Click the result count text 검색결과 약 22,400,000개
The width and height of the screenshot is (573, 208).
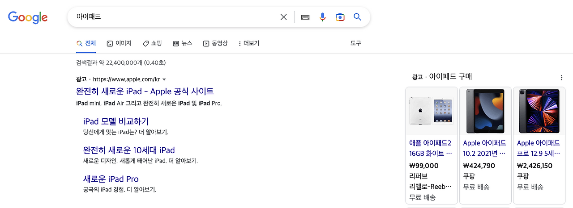tap(121, 63)
